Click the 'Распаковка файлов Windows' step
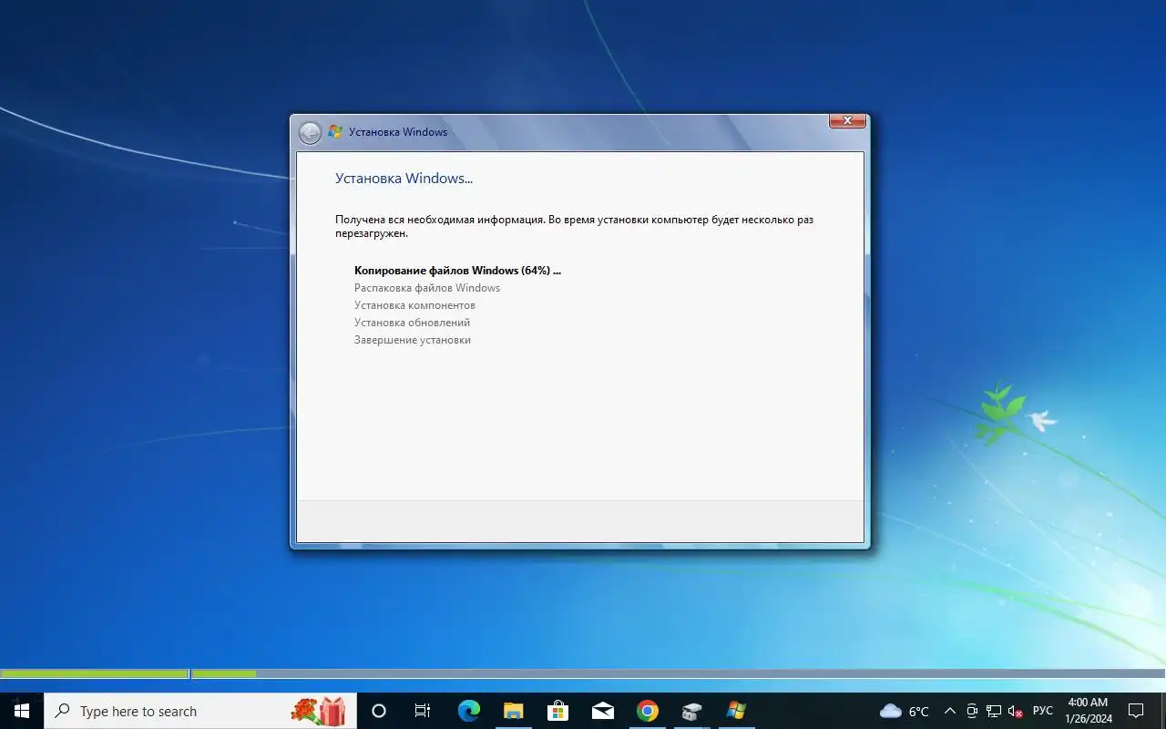1166x729 pixels. [427, 288]
